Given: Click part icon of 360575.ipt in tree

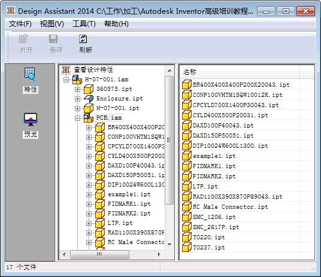Looking at the screenshot, I should 89,89.
